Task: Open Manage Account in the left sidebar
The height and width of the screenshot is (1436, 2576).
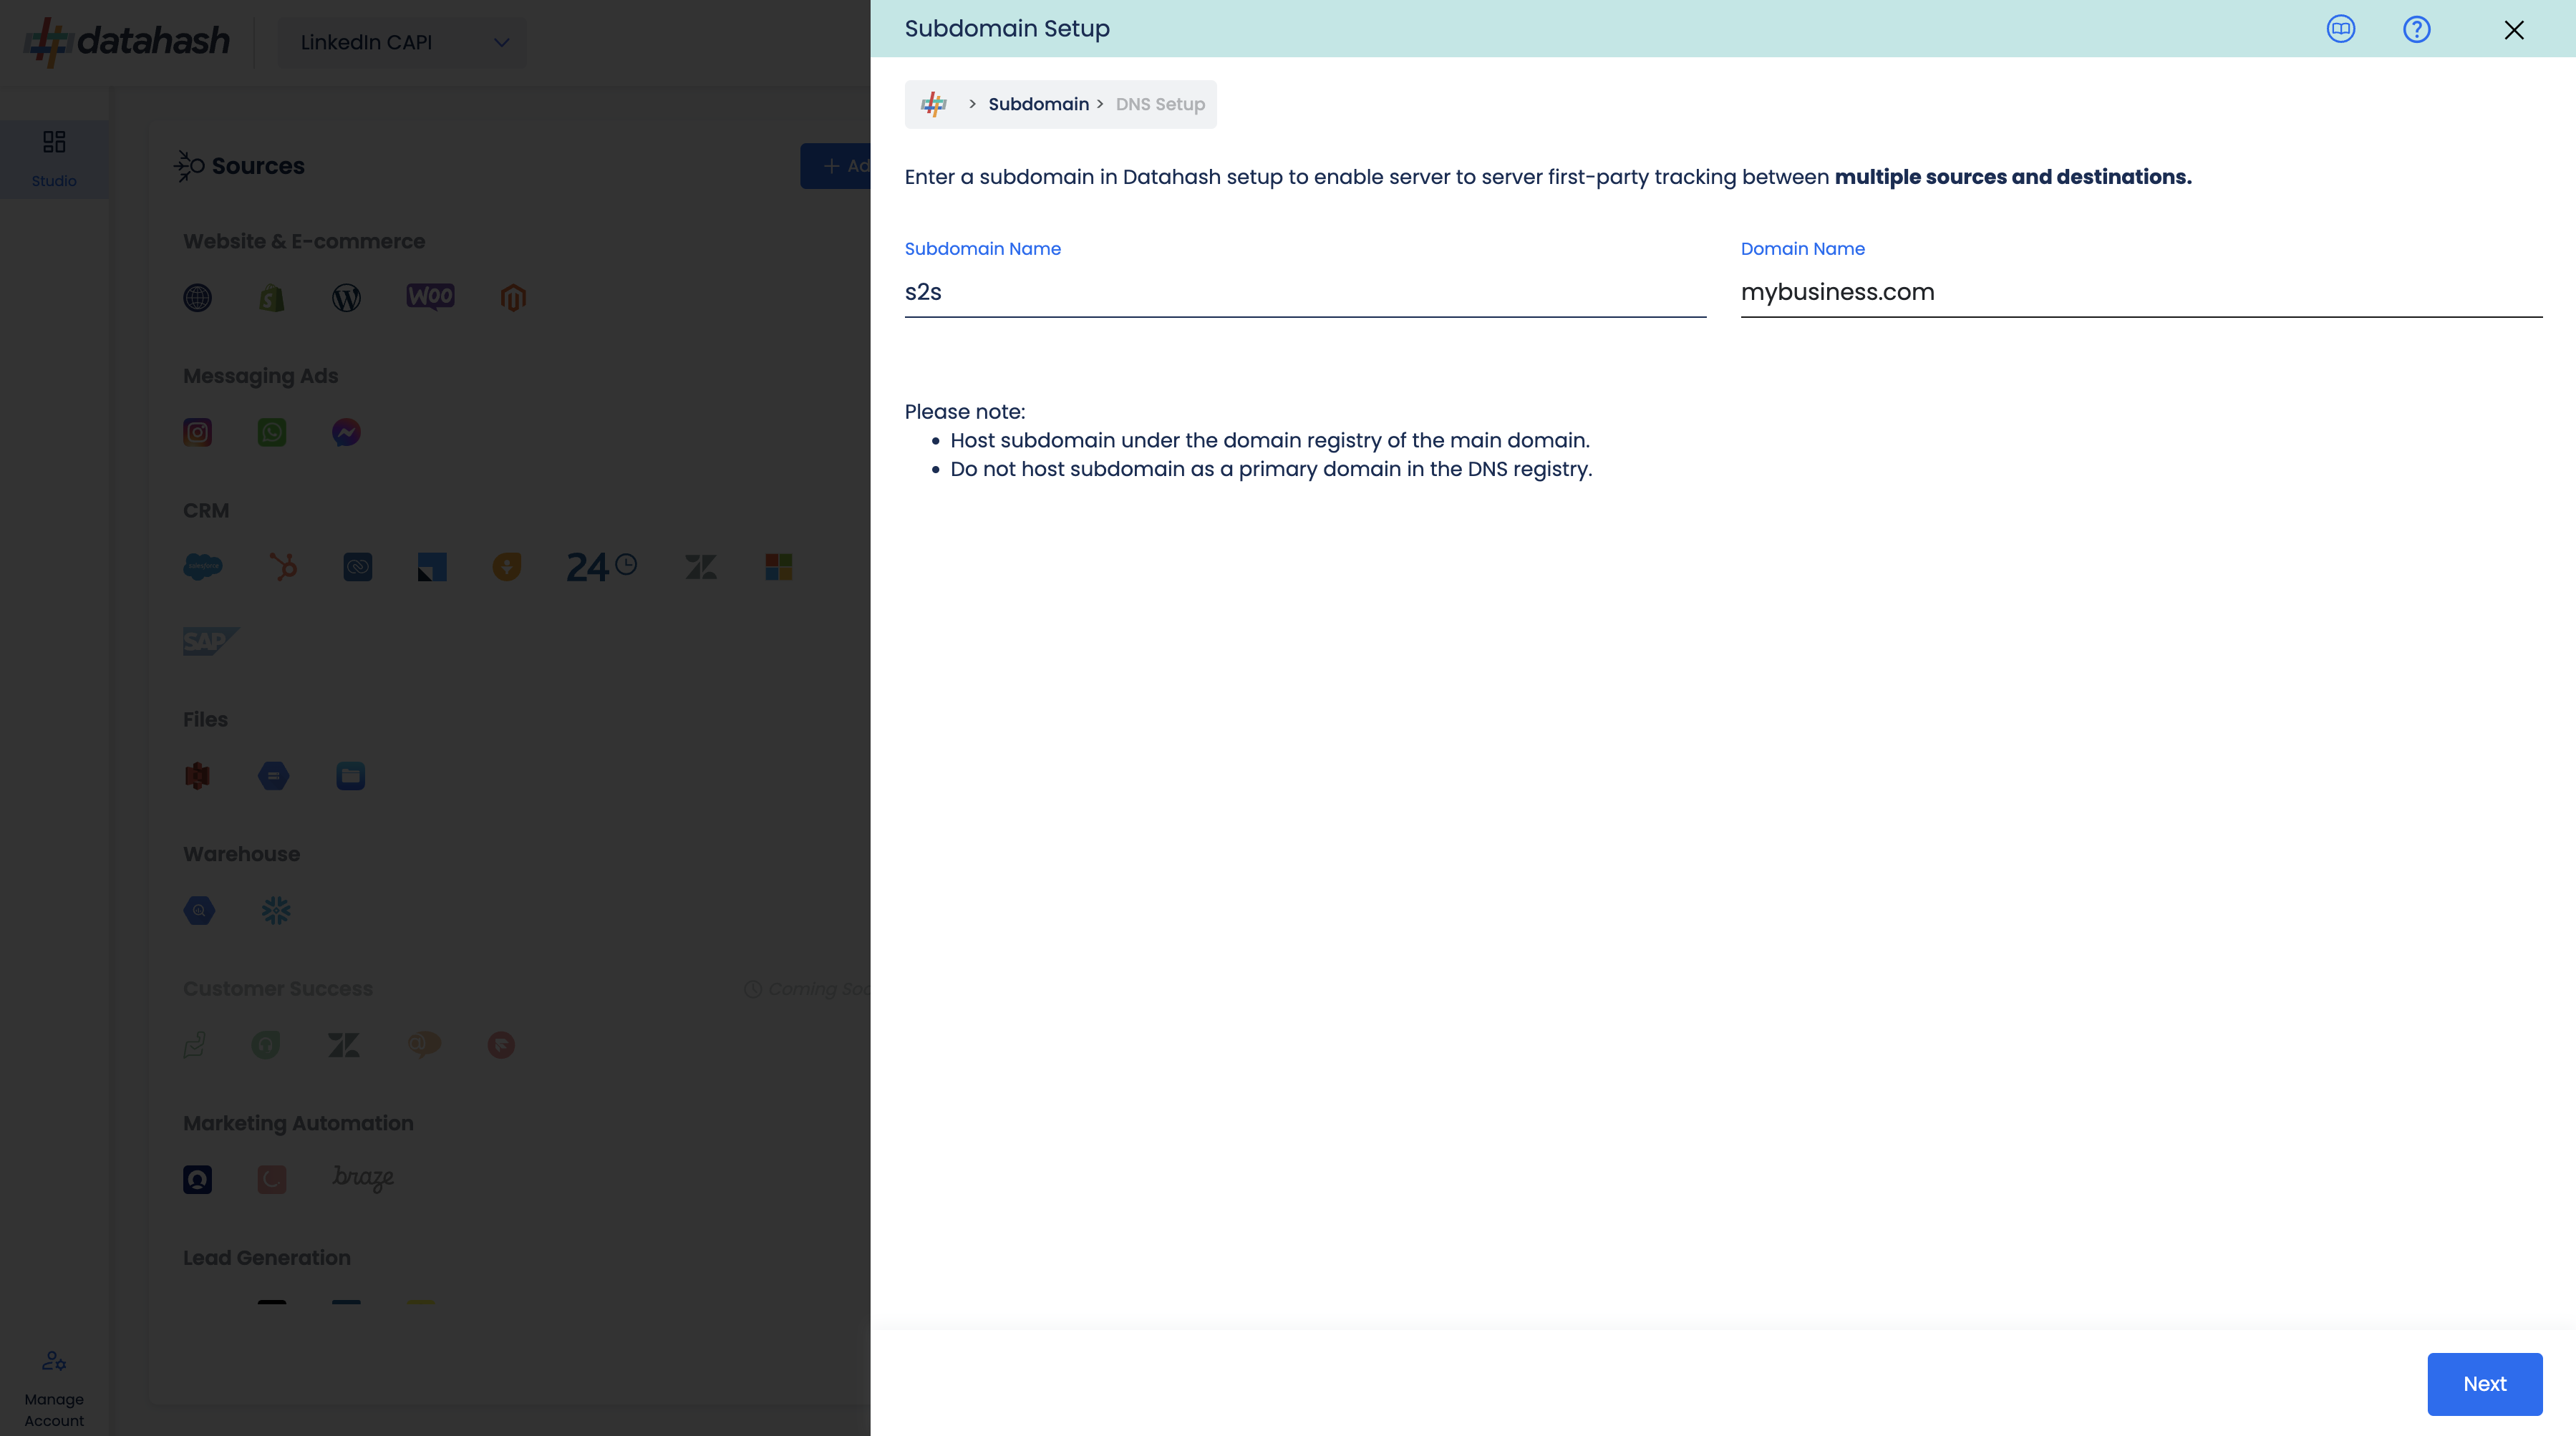Action: click(54, 1389)
